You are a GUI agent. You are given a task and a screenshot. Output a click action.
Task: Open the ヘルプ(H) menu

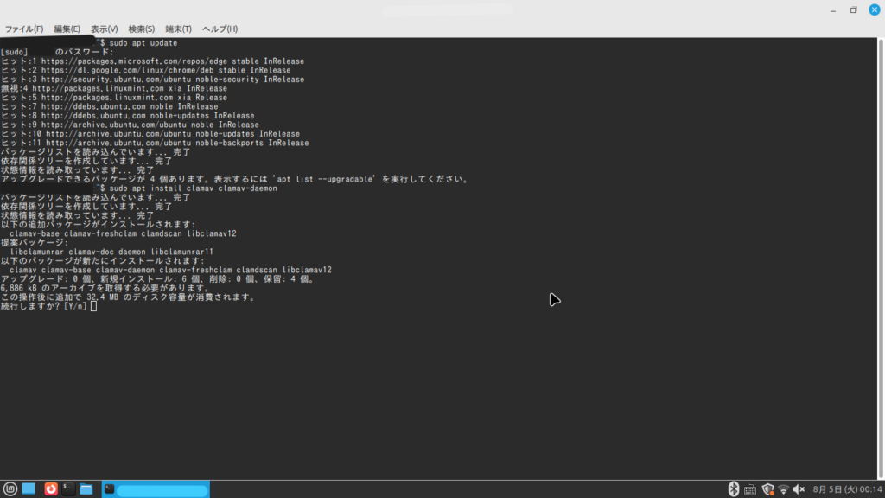coord(219,29)
